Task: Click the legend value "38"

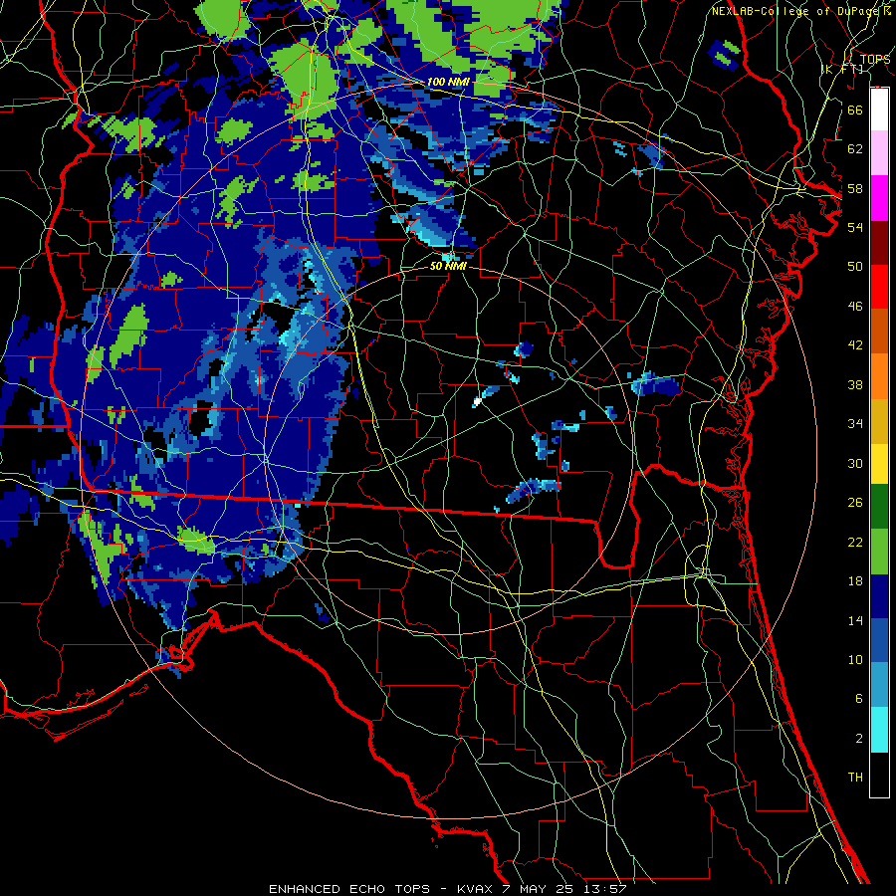Action: click(855, 384)
